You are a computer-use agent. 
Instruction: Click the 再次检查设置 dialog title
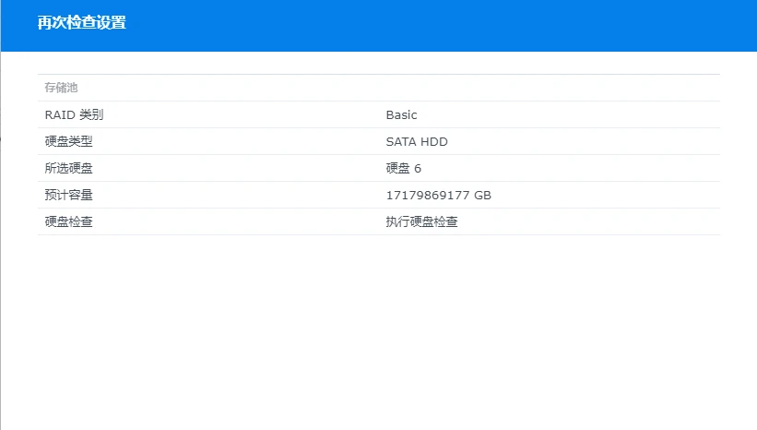pos(81,23)
